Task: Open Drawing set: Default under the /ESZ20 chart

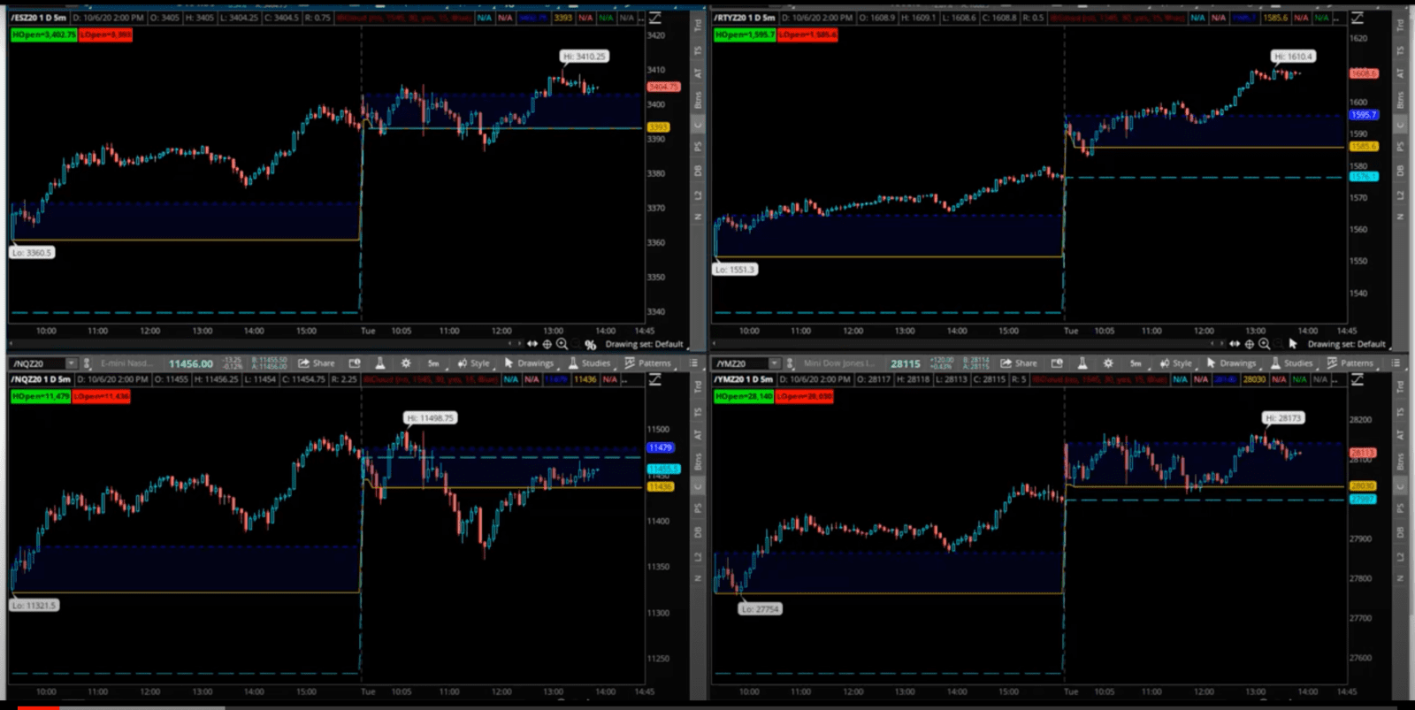Action: (x=644, y=345)
